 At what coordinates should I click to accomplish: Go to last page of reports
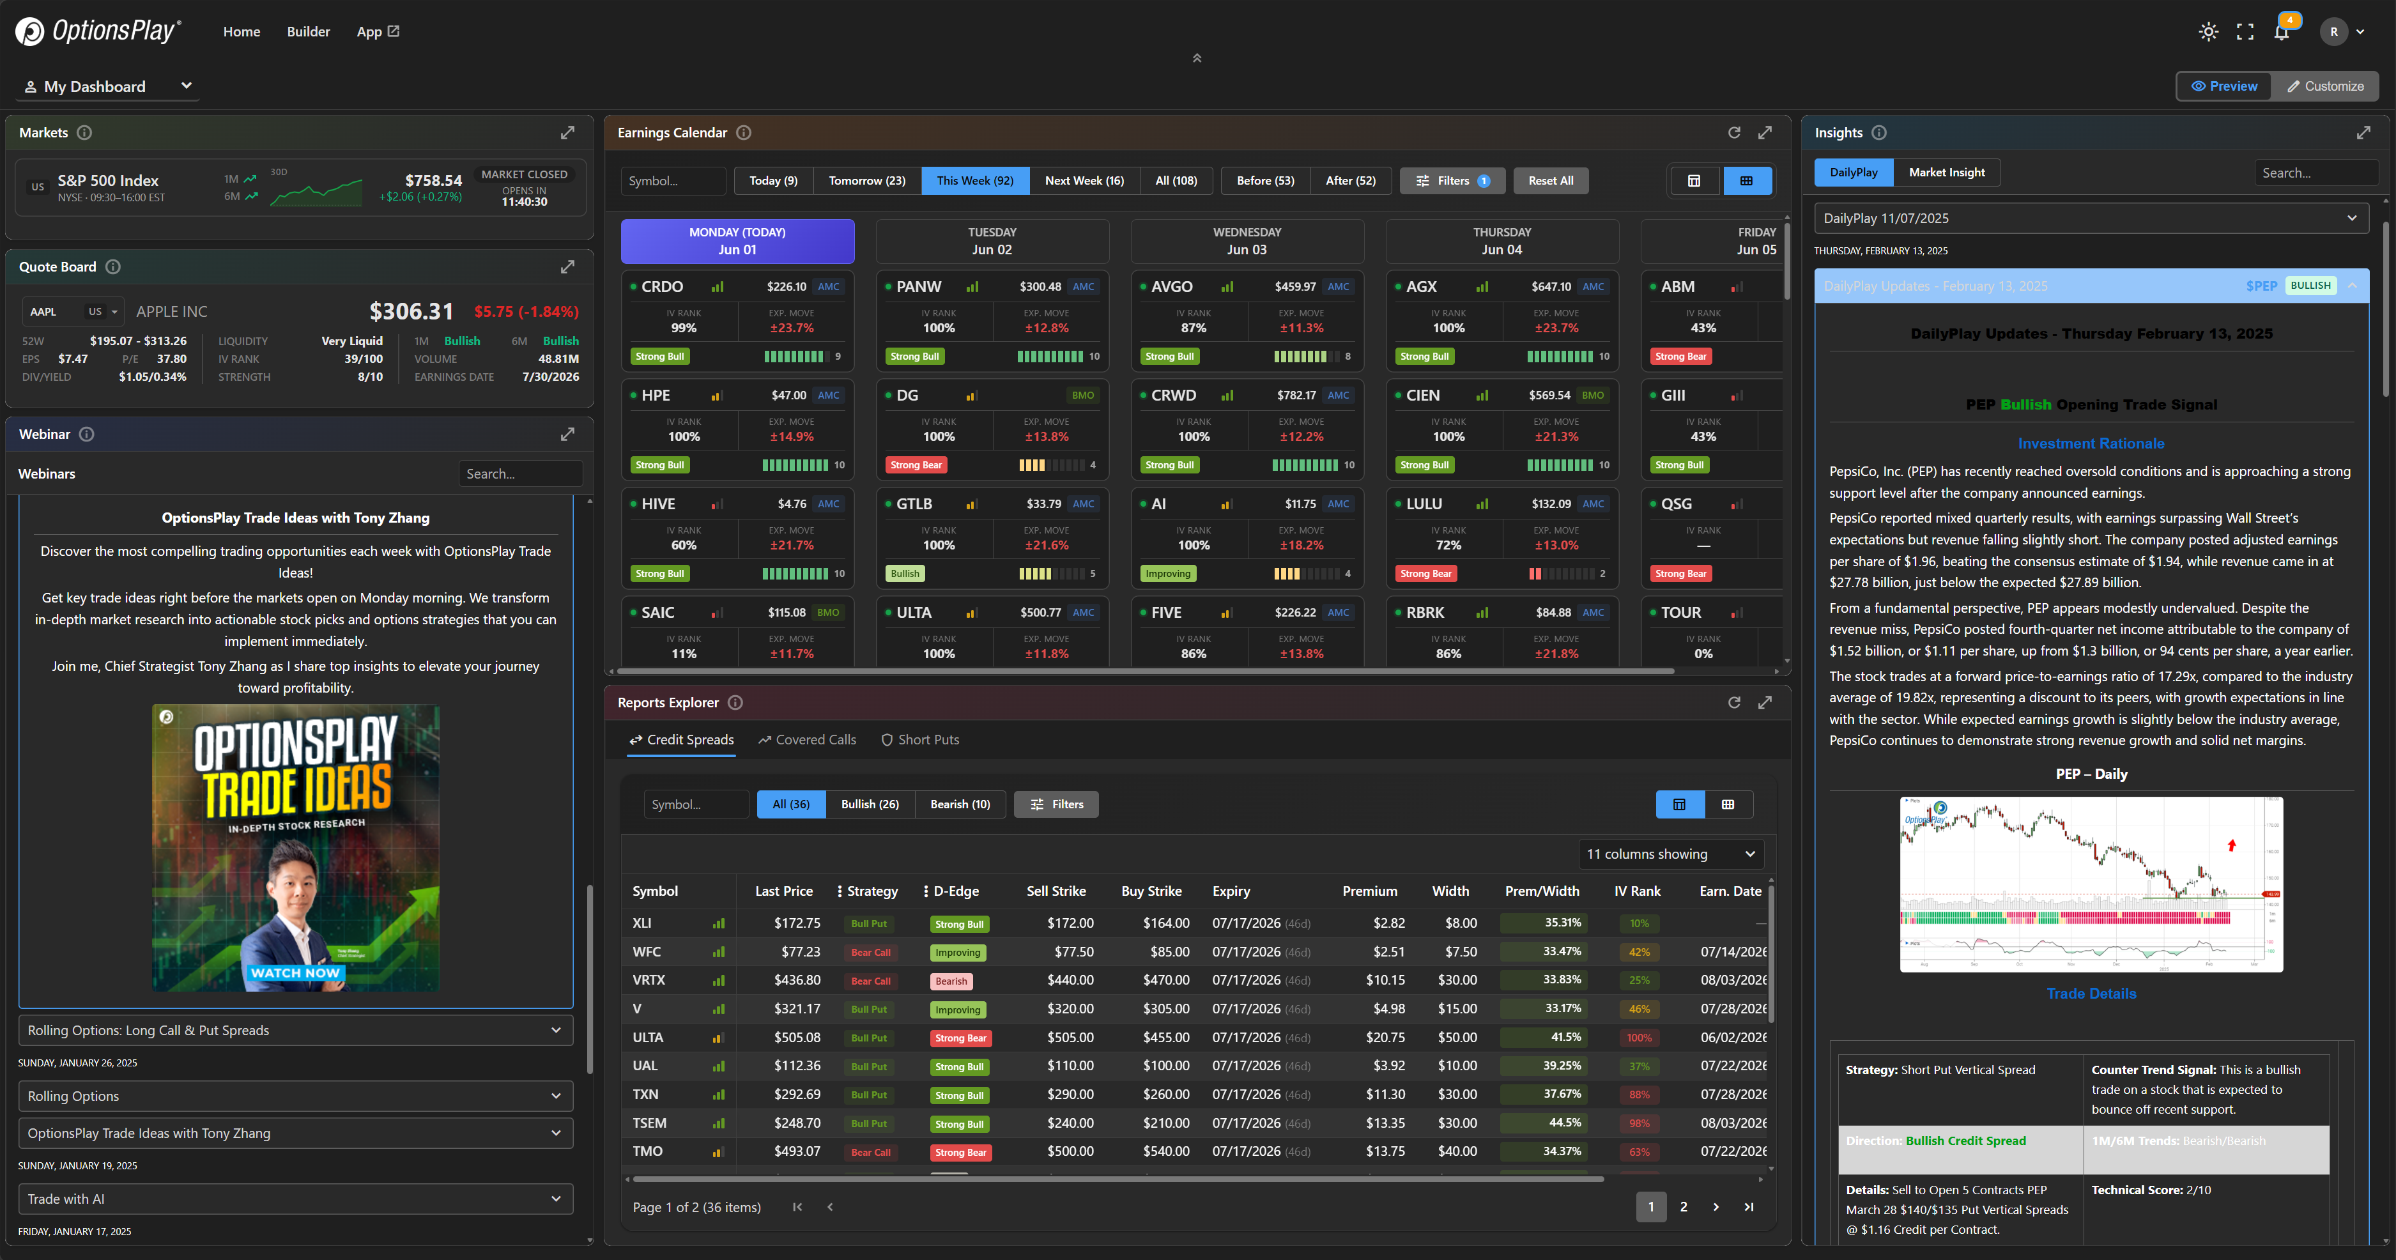(x=1749, y=1207)
